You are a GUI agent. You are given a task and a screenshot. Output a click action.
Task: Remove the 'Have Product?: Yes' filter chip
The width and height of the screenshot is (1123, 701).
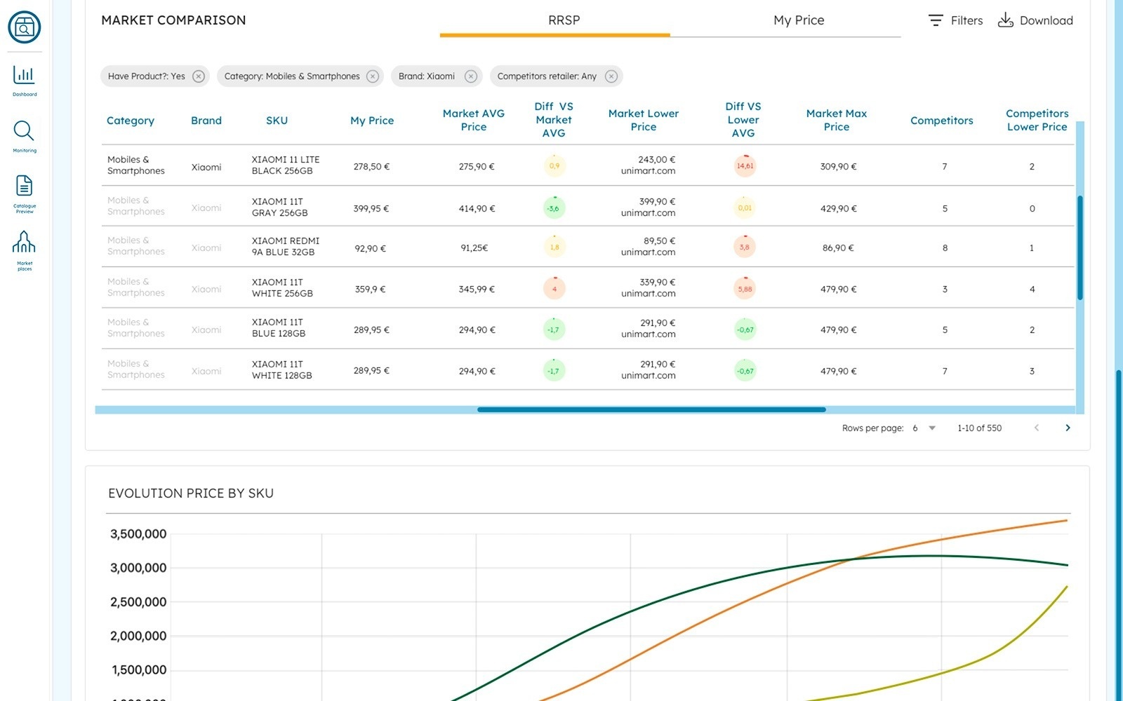(x=199, y=76)
